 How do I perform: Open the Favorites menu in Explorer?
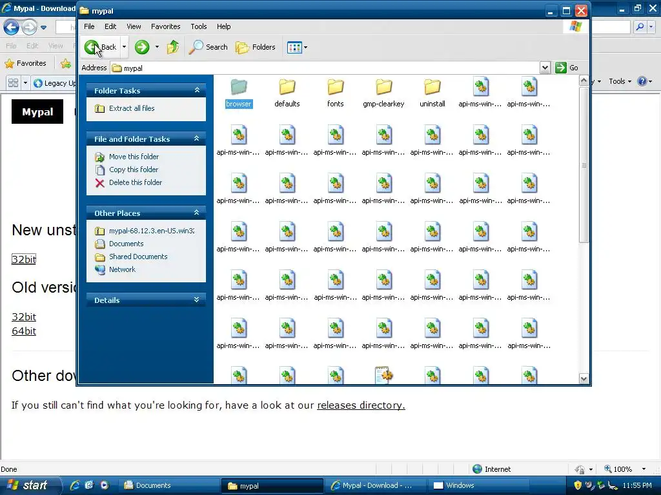[x=166, y=26]
